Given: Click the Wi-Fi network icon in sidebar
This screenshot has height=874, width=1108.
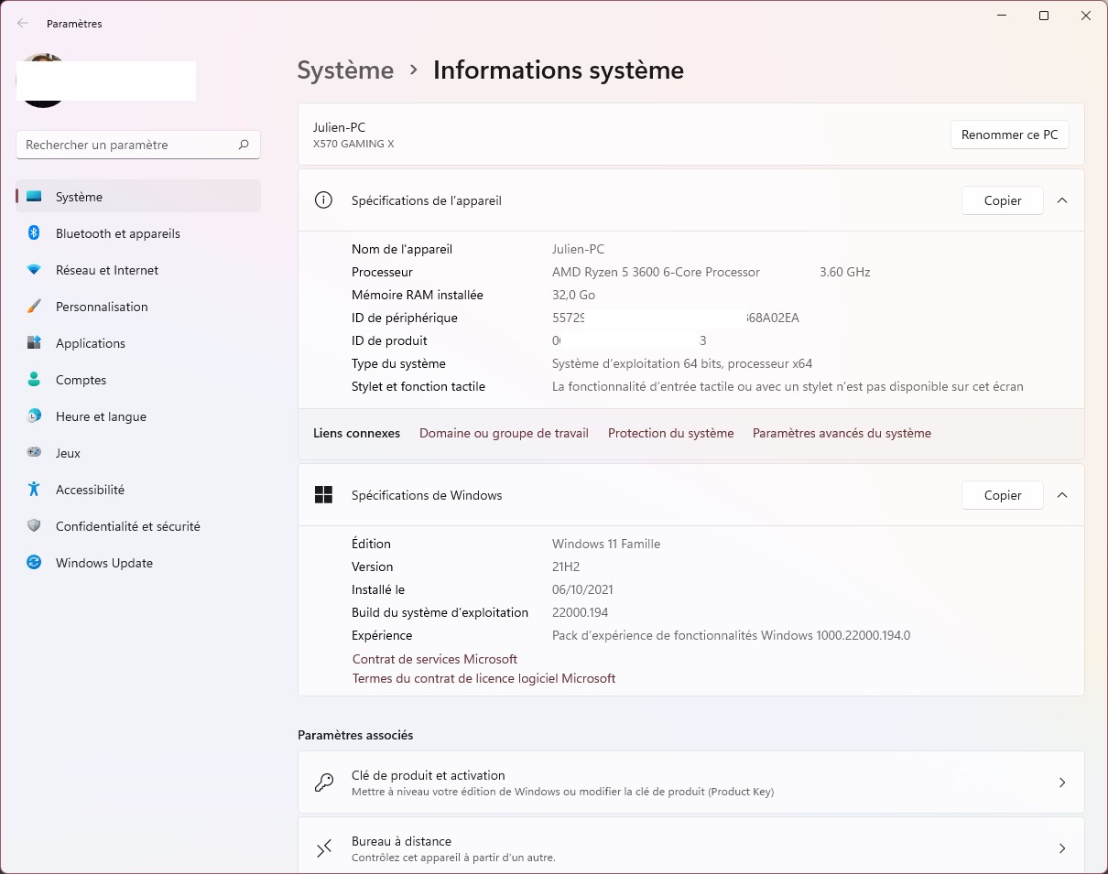Looking at the screenshot, I should coord(34,270).
